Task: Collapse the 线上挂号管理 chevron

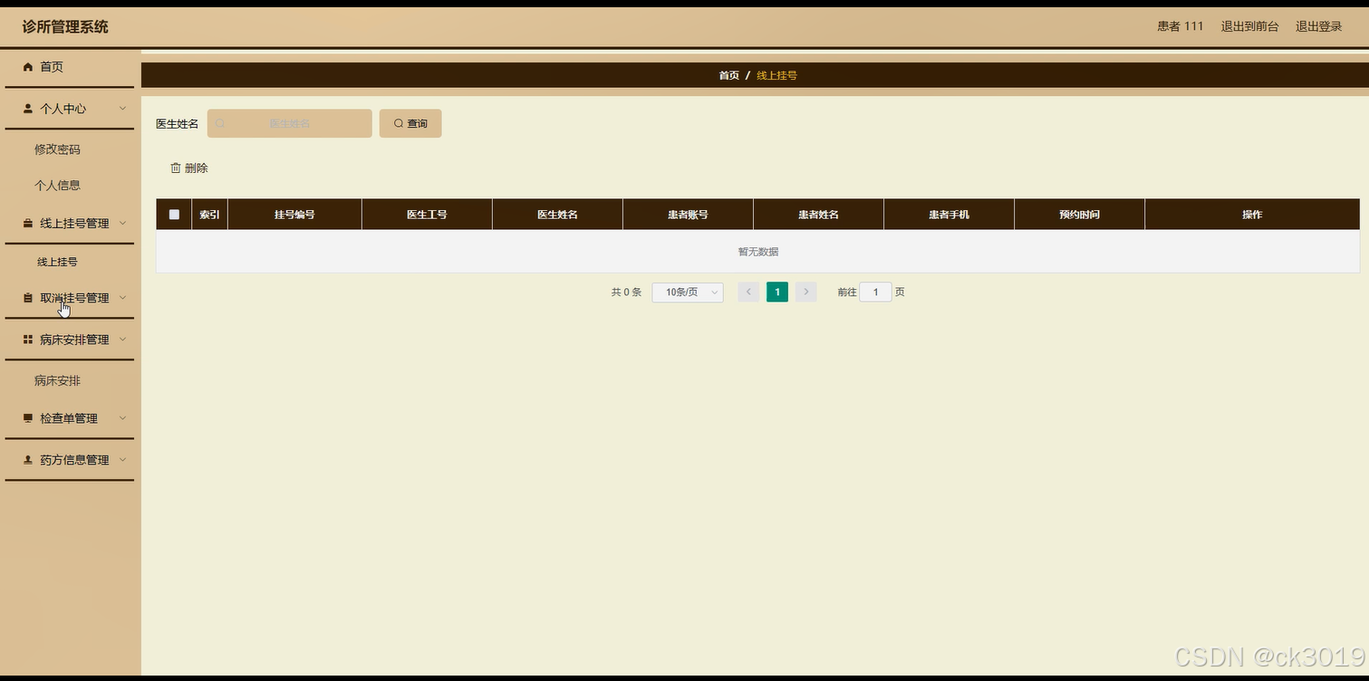Action: pos(122,224)
